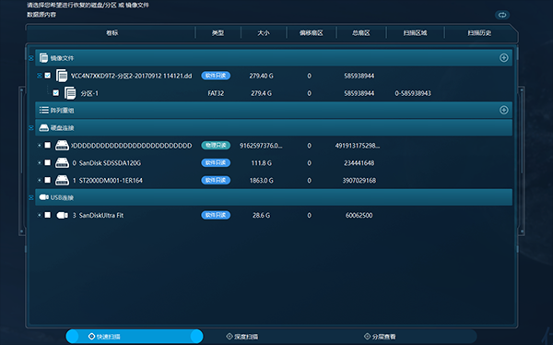The width and height of the screenshot is (553, 345).
Task: Start 快速扫描 quick scan
Action: point(135,336)
